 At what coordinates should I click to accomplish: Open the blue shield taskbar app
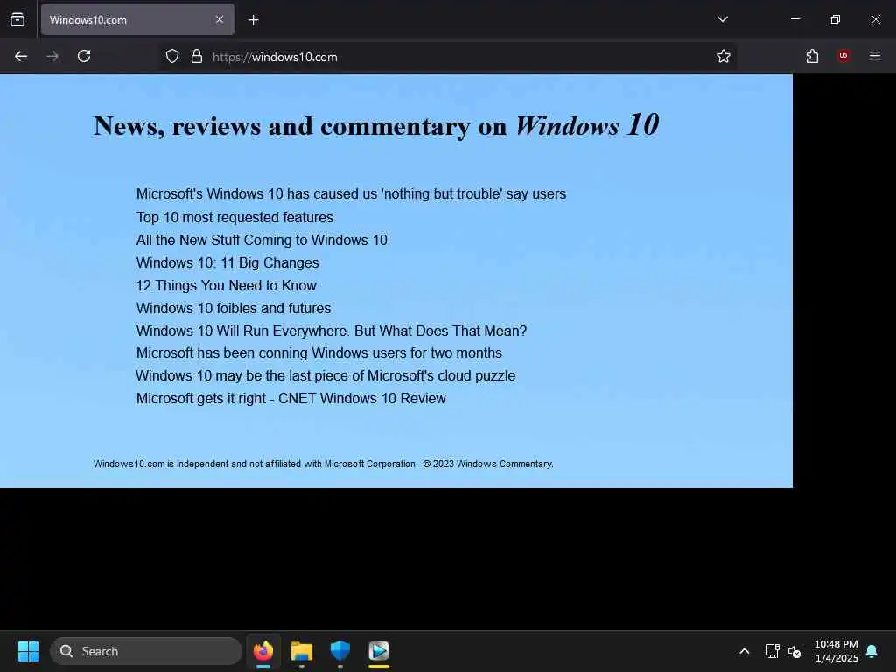[x=340, y=651]
